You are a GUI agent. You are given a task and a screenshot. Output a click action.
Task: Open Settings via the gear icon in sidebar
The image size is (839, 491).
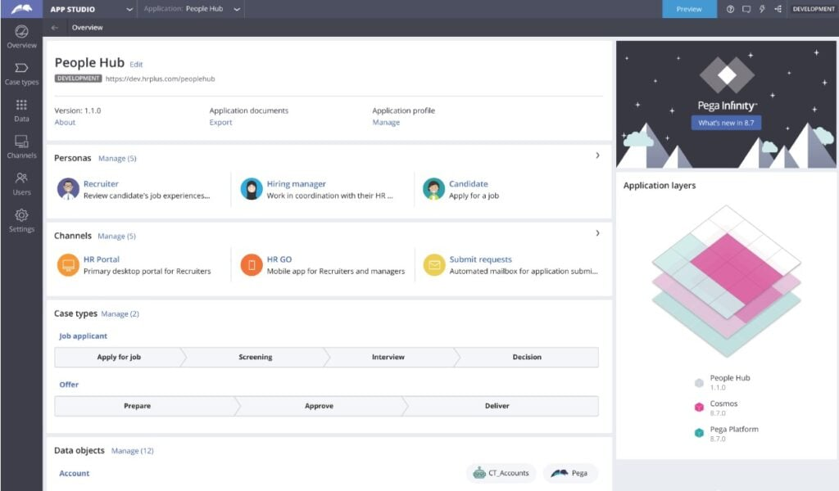[21, 218]
